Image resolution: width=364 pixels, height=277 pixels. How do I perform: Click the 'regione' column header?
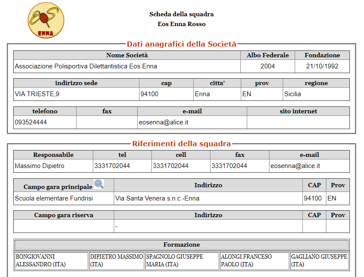[x=316, y=83]
